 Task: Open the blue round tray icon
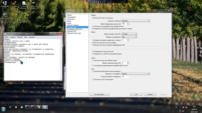(x=180, y=107)
